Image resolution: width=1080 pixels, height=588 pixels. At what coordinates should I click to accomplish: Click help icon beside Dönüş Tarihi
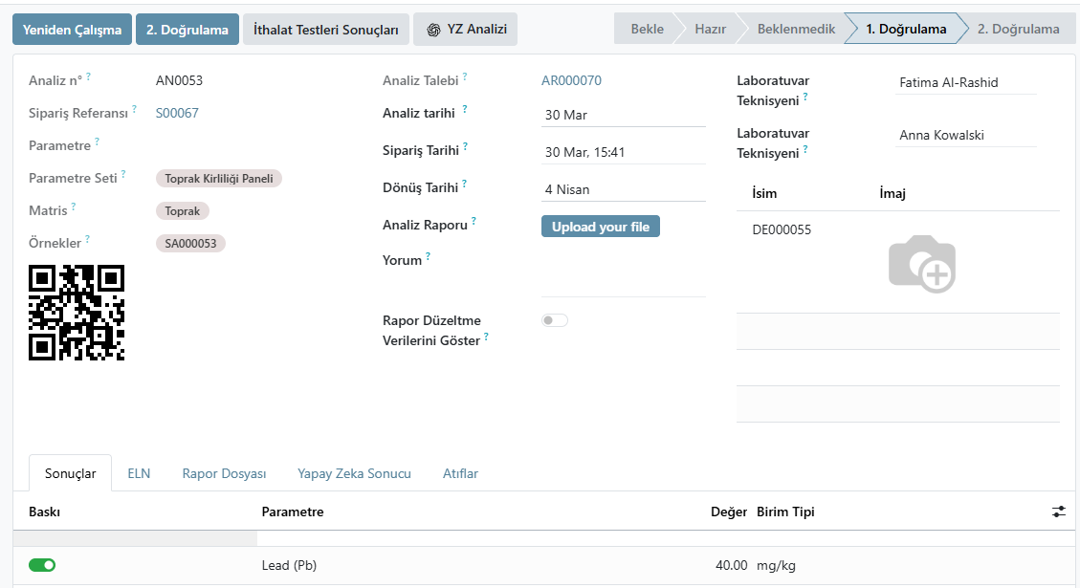[x=464, y=184]
